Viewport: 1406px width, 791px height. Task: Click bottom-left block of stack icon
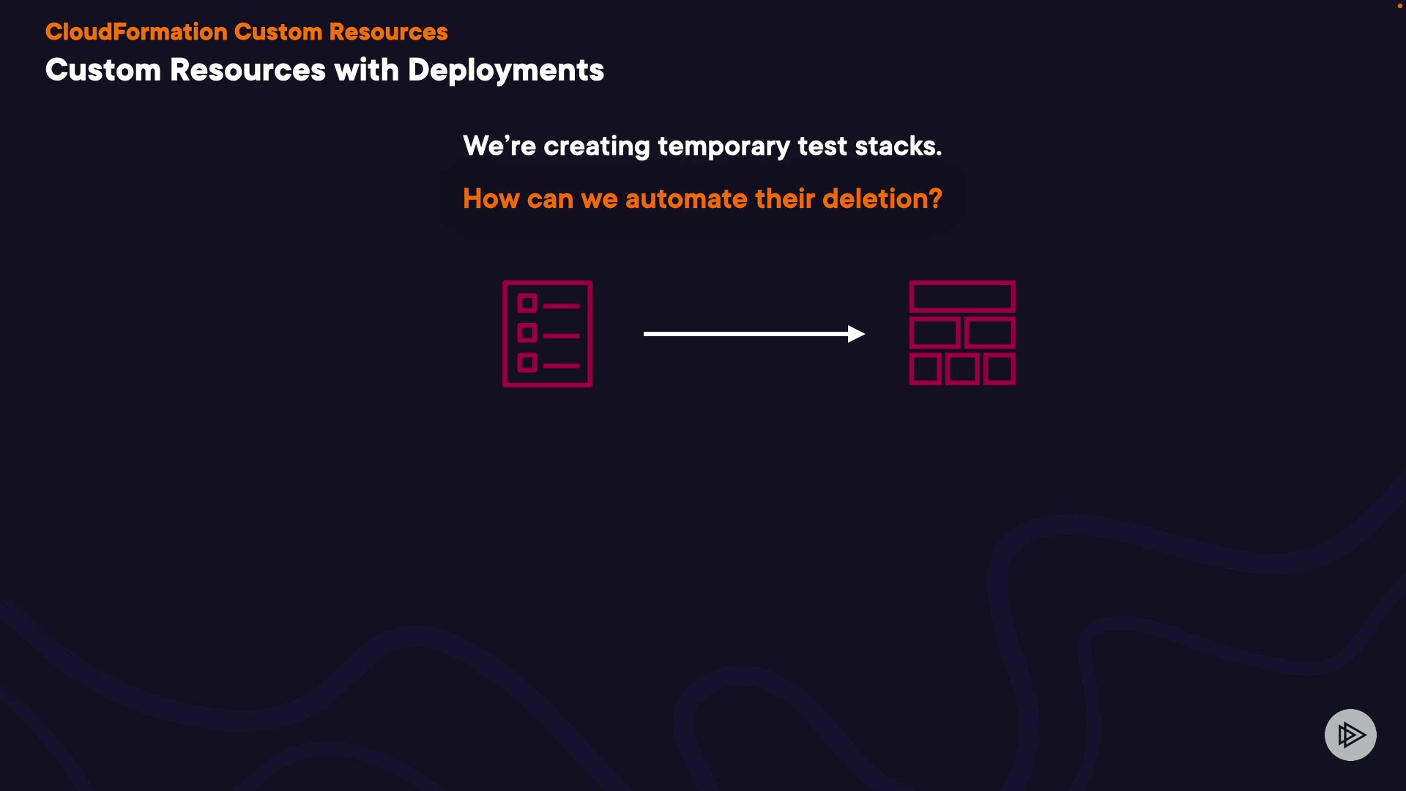click(926, 369)
